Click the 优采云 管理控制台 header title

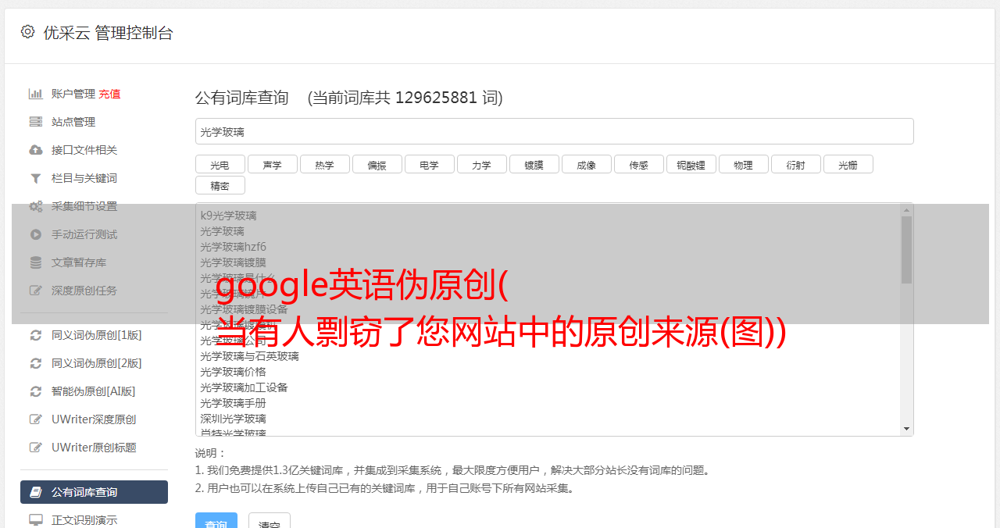click(108, 33)
